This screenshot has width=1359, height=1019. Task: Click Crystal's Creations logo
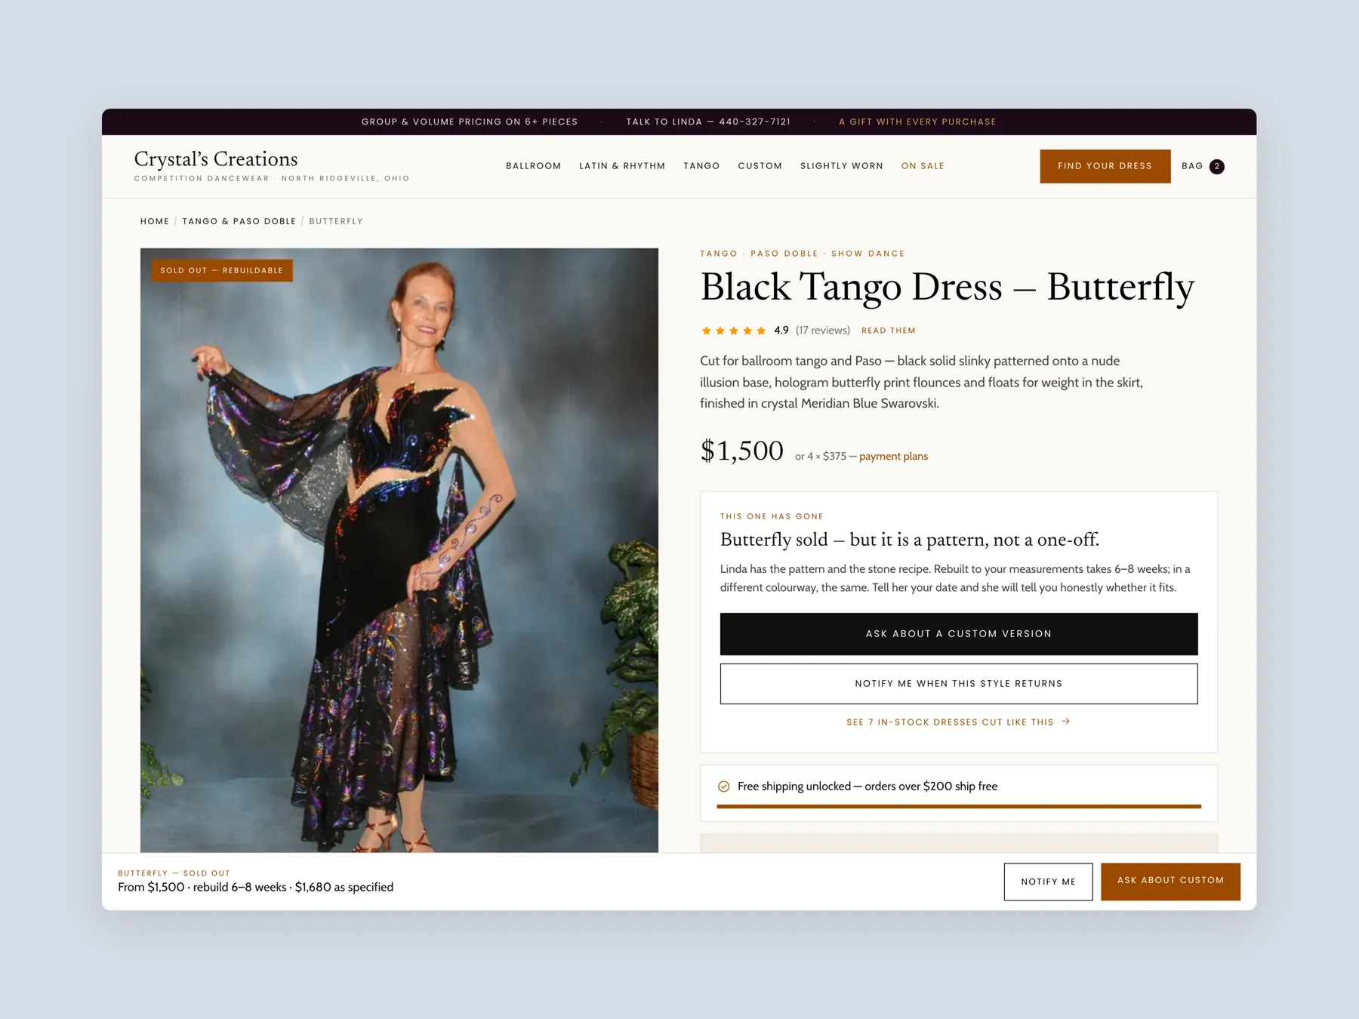(x=216, y=159)
